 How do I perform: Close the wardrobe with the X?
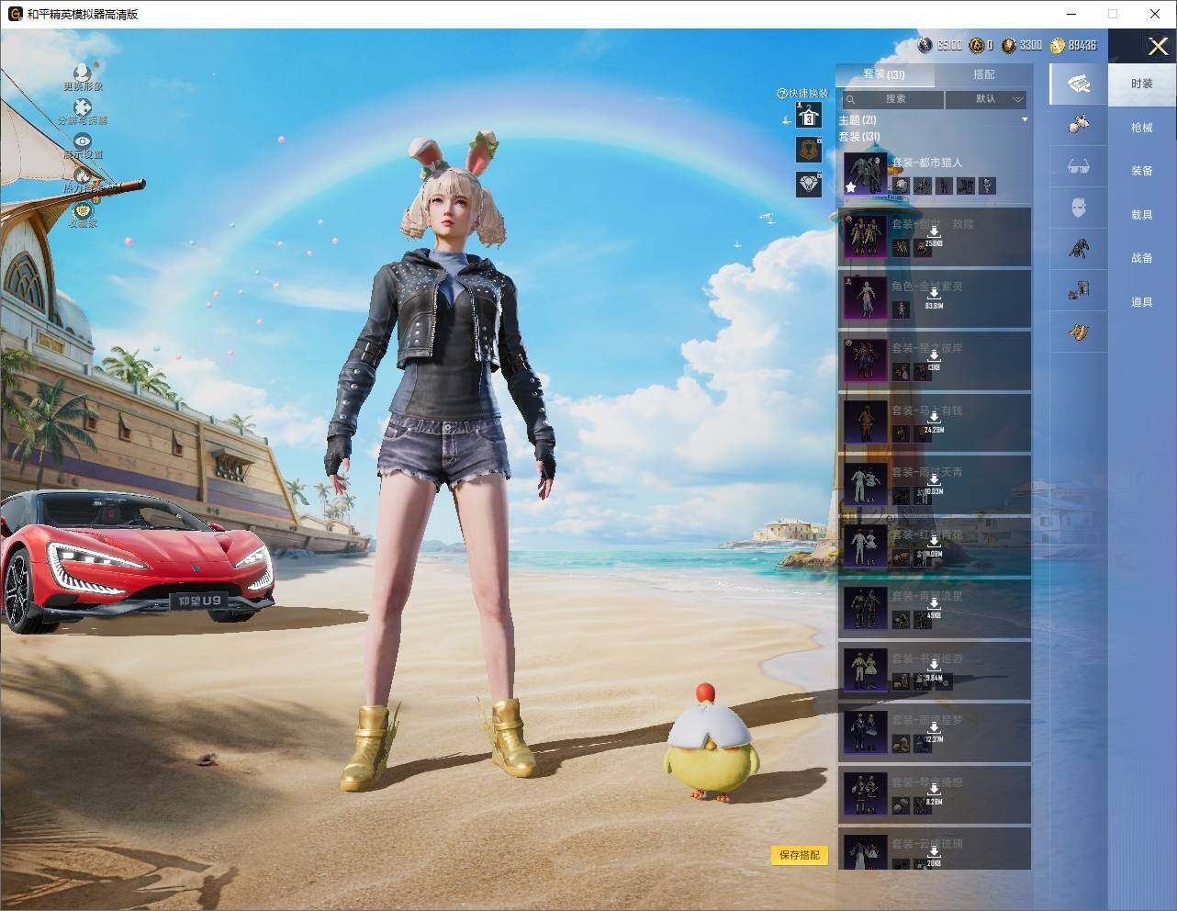click(x=1158, y=46)
